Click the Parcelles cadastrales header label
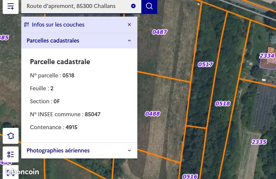 (x=53, y=41)
